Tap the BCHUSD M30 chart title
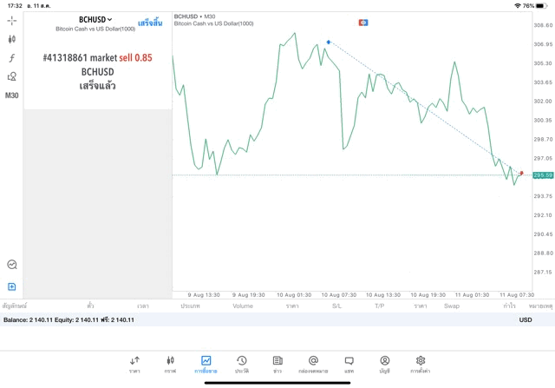The width and height of the screenshot is (555, 388). (x=194, y=16)
